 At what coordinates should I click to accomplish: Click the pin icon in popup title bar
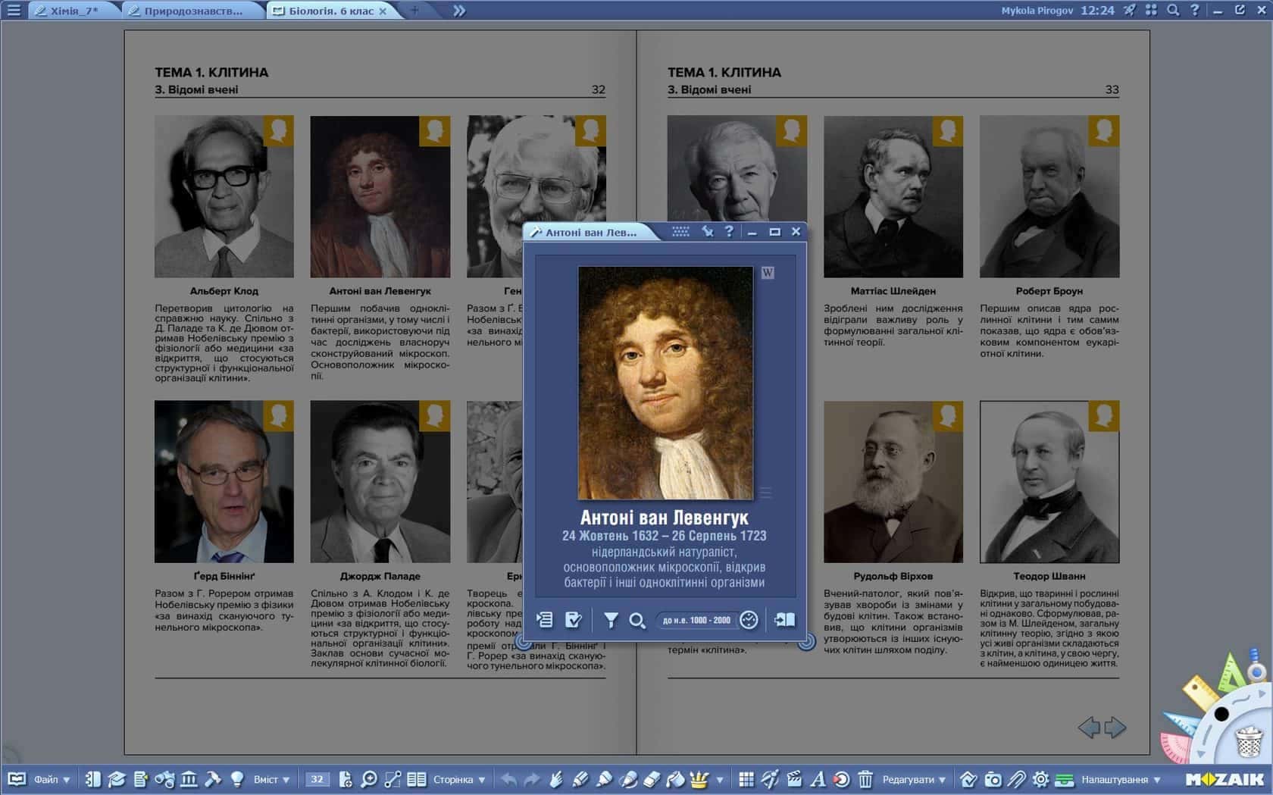[707, 232]
